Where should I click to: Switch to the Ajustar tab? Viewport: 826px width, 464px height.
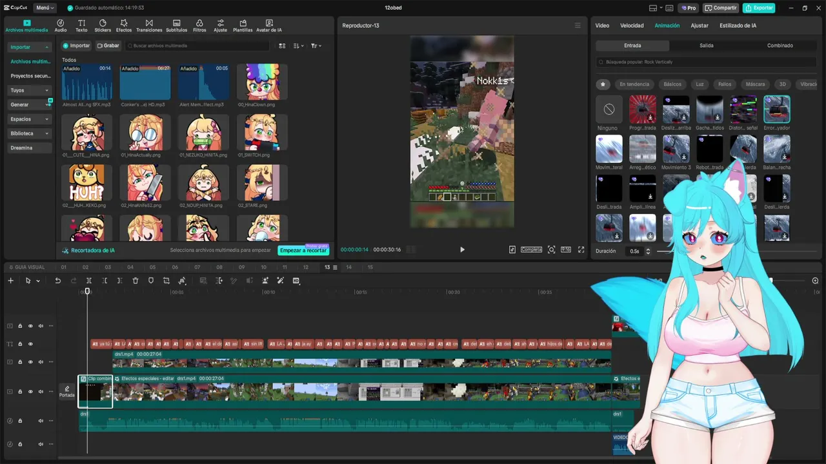[x=700, y=26]
